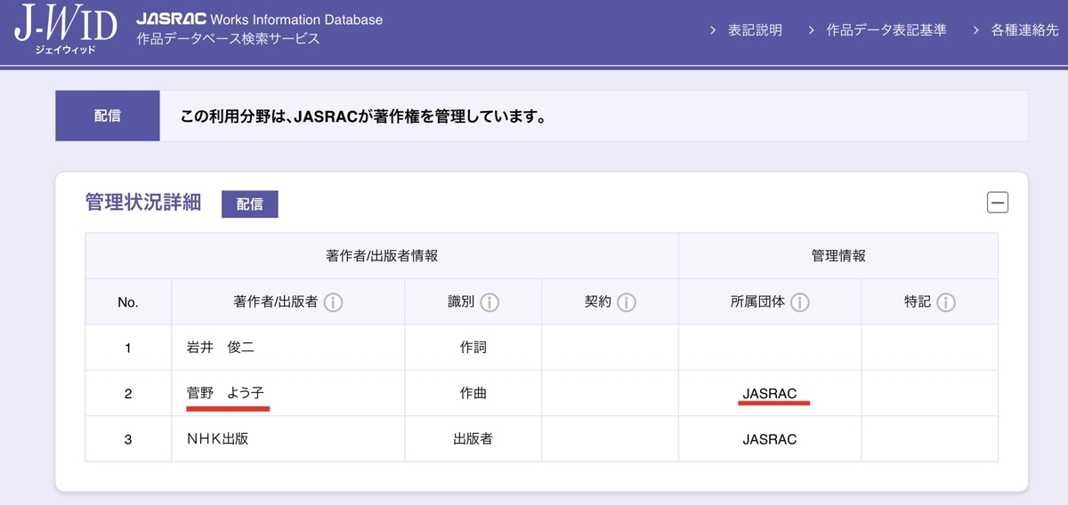Click the 所属団体 column header label

(x=756, y=303)
